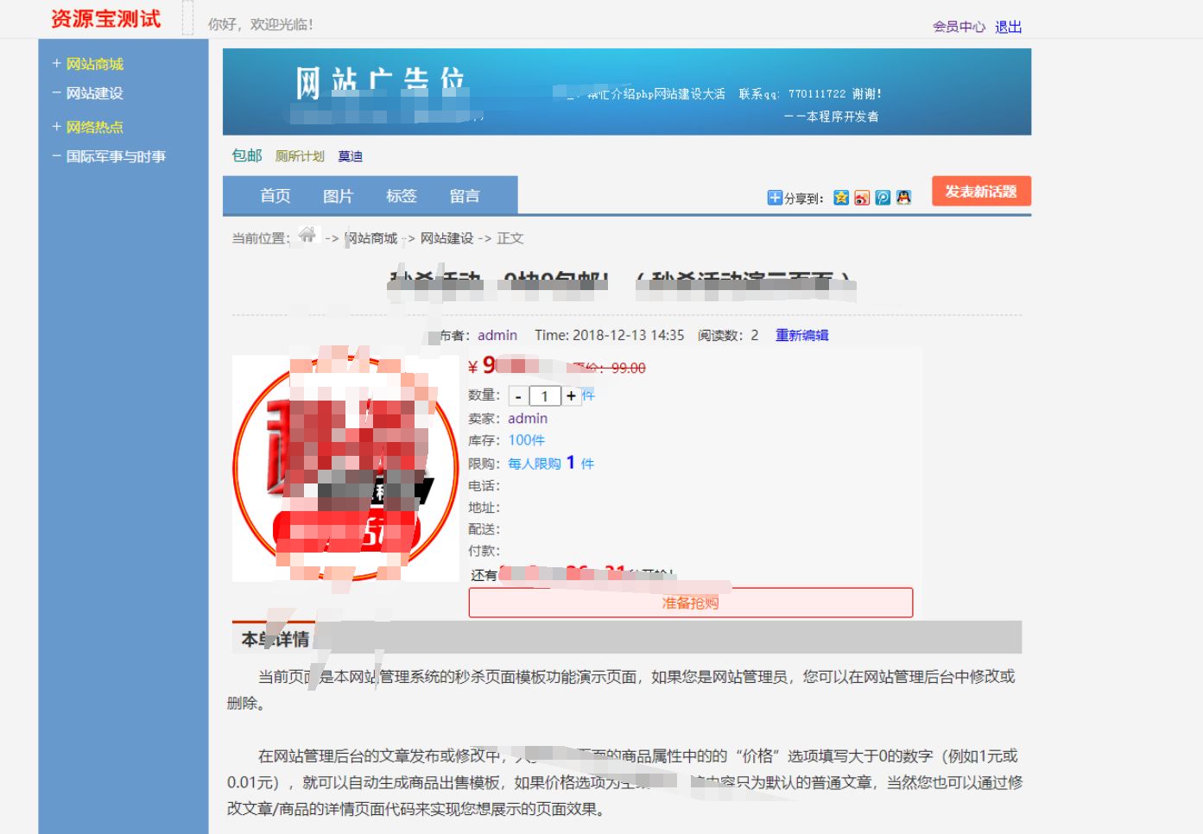The height and width of the screenshot is (834, 1203).
Task: Switch to the 图片 tab
Action: coord(338,195)
